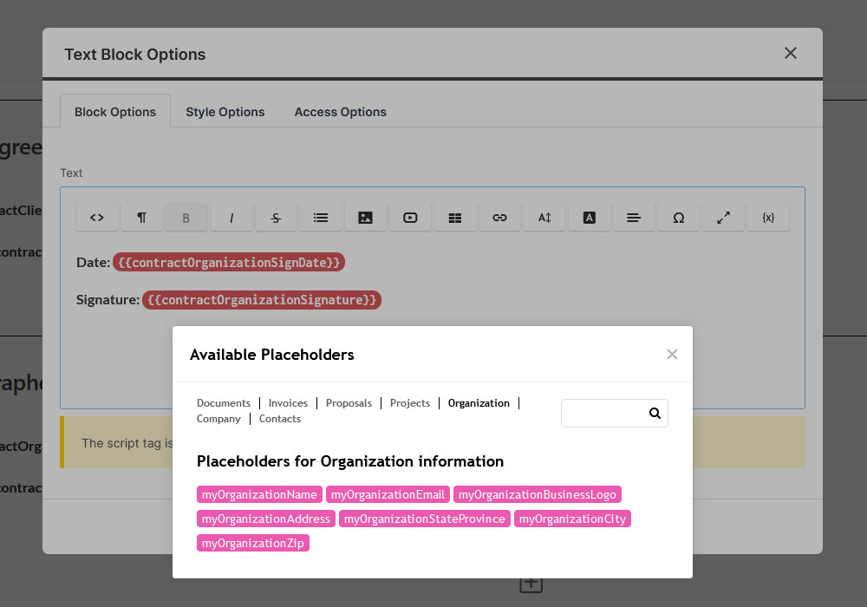The height and width of the screenshot is (607, 867).
Task: Toggle italic formatting
Action: pos(231,218)
